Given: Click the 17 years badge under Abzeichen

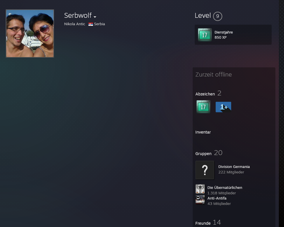Looking at the screenshot, I should tap(203, 107).
